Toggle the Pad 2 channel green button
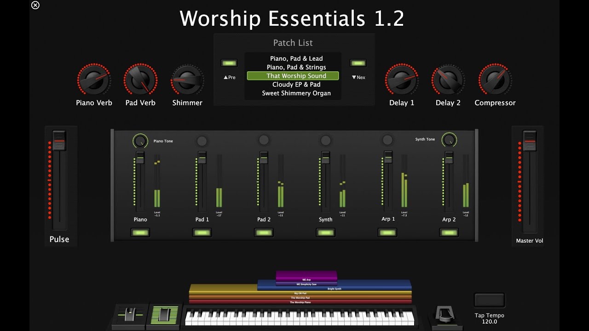 point(264,233)
